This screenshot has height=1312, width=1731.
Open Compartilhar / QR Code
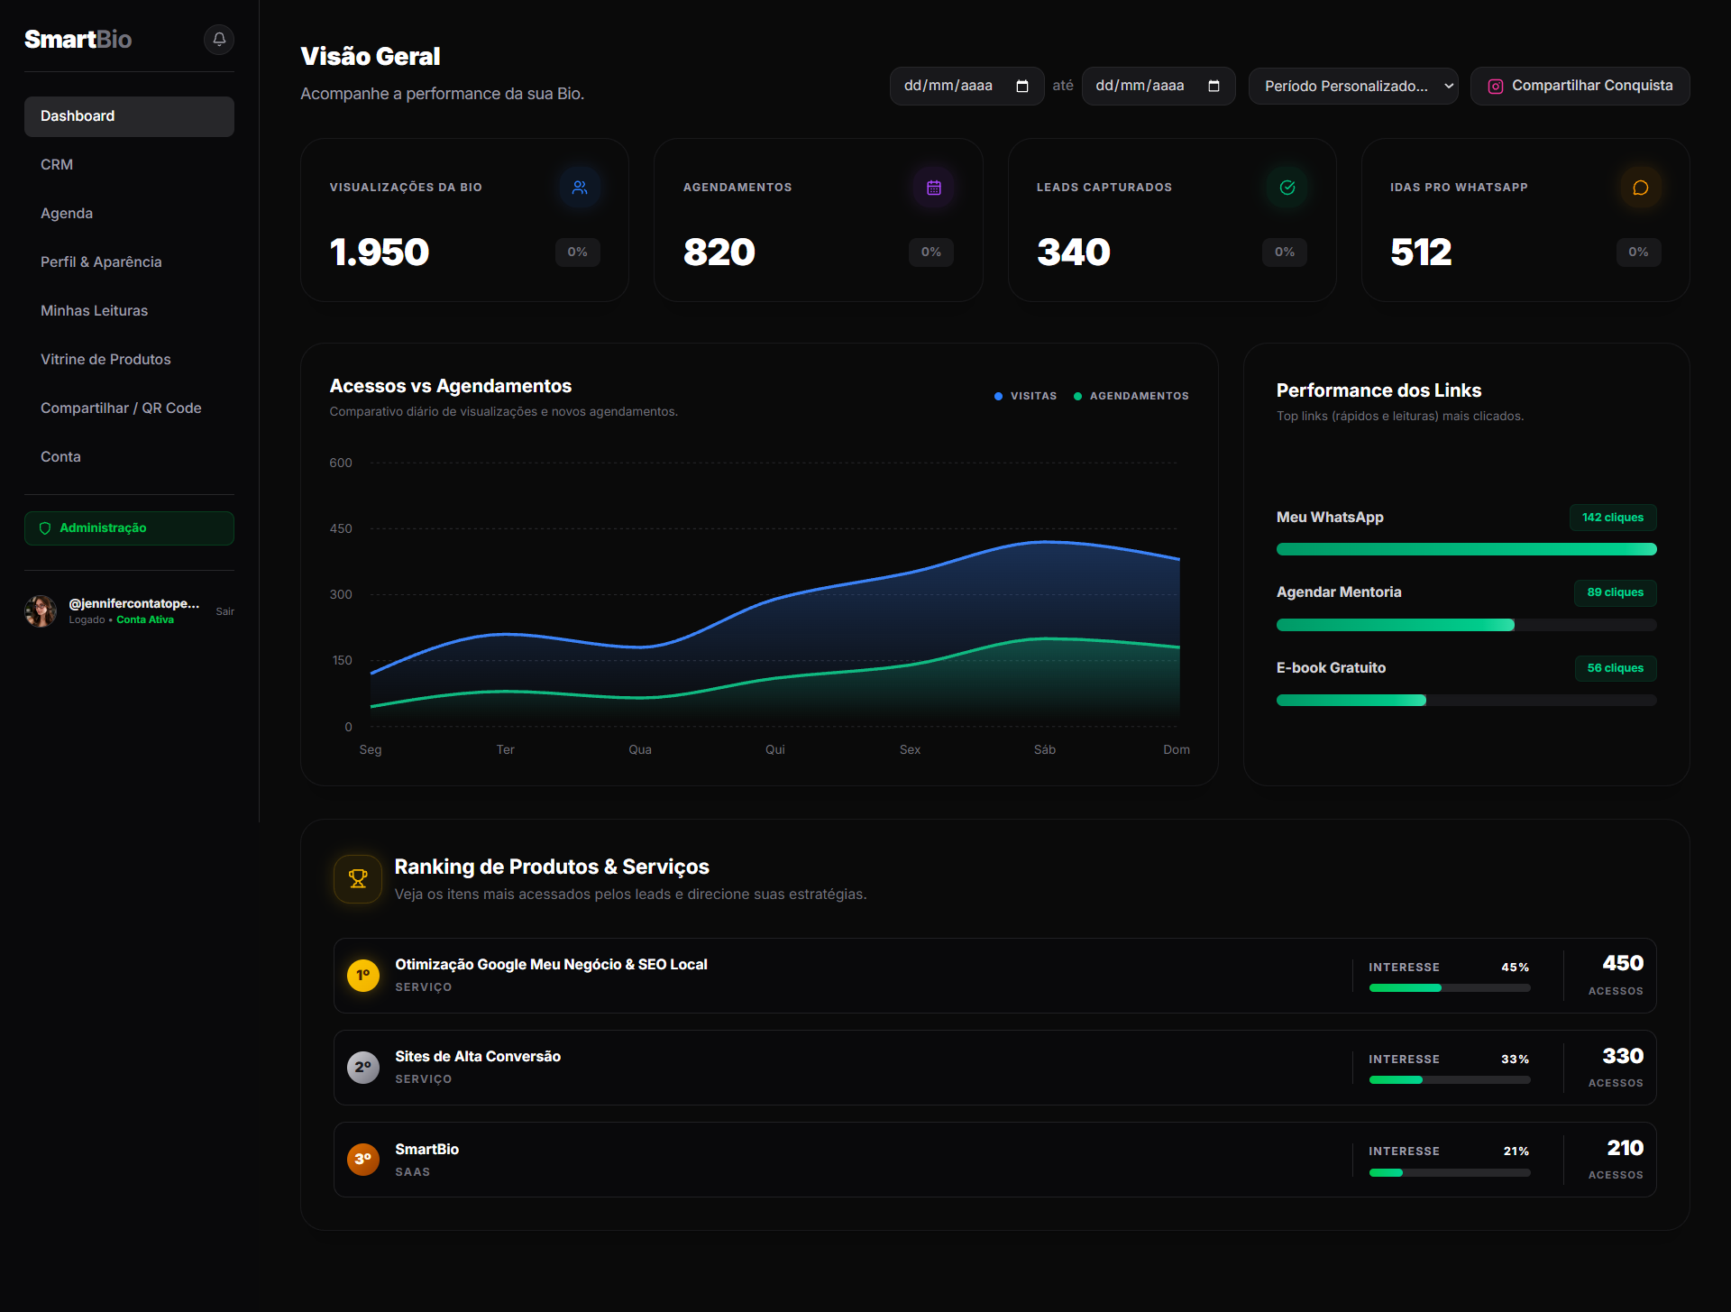point(129,408)
